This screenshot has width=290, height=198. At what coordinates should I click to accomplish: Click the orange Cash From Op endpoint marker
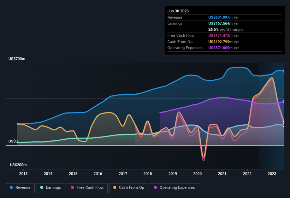point(284,123)
